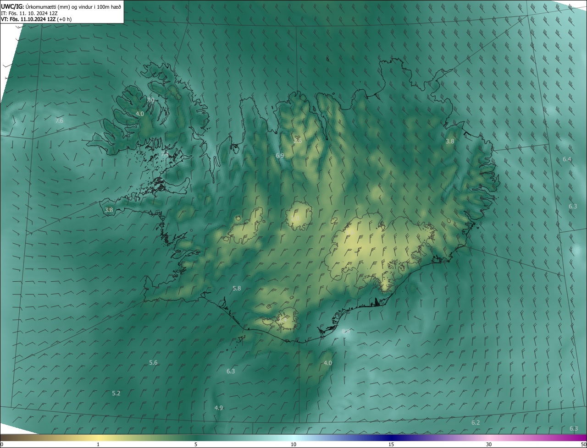Click the '10' tick on the color scale
Image resolution: width=587 pixels, height=448 pixels.
[293, 445]
